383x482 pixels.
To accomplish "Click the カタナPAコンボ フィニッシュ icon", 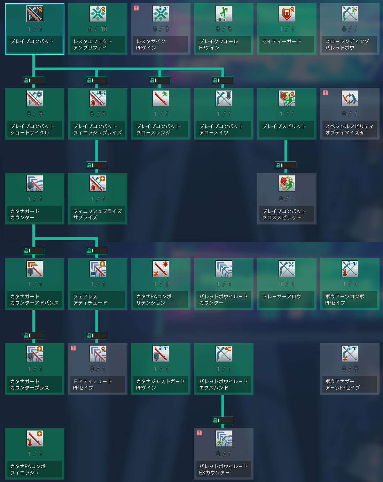I will [35, 439].
